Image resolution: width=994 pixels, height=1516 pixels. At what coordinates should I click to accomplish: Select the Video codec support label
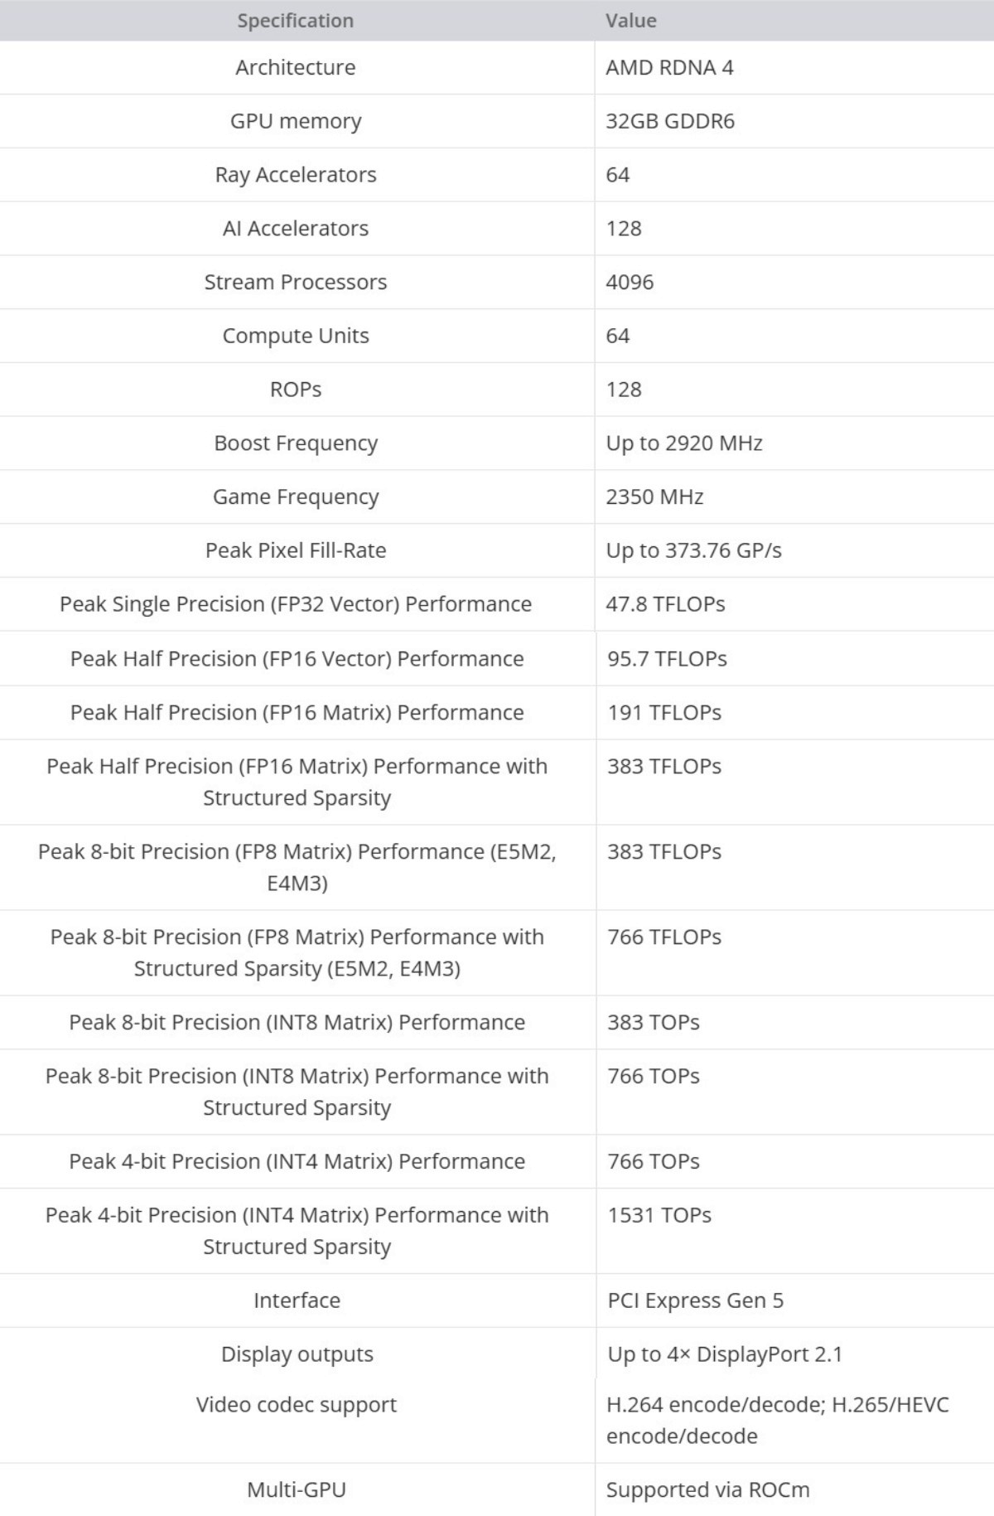click(297, 1405)
